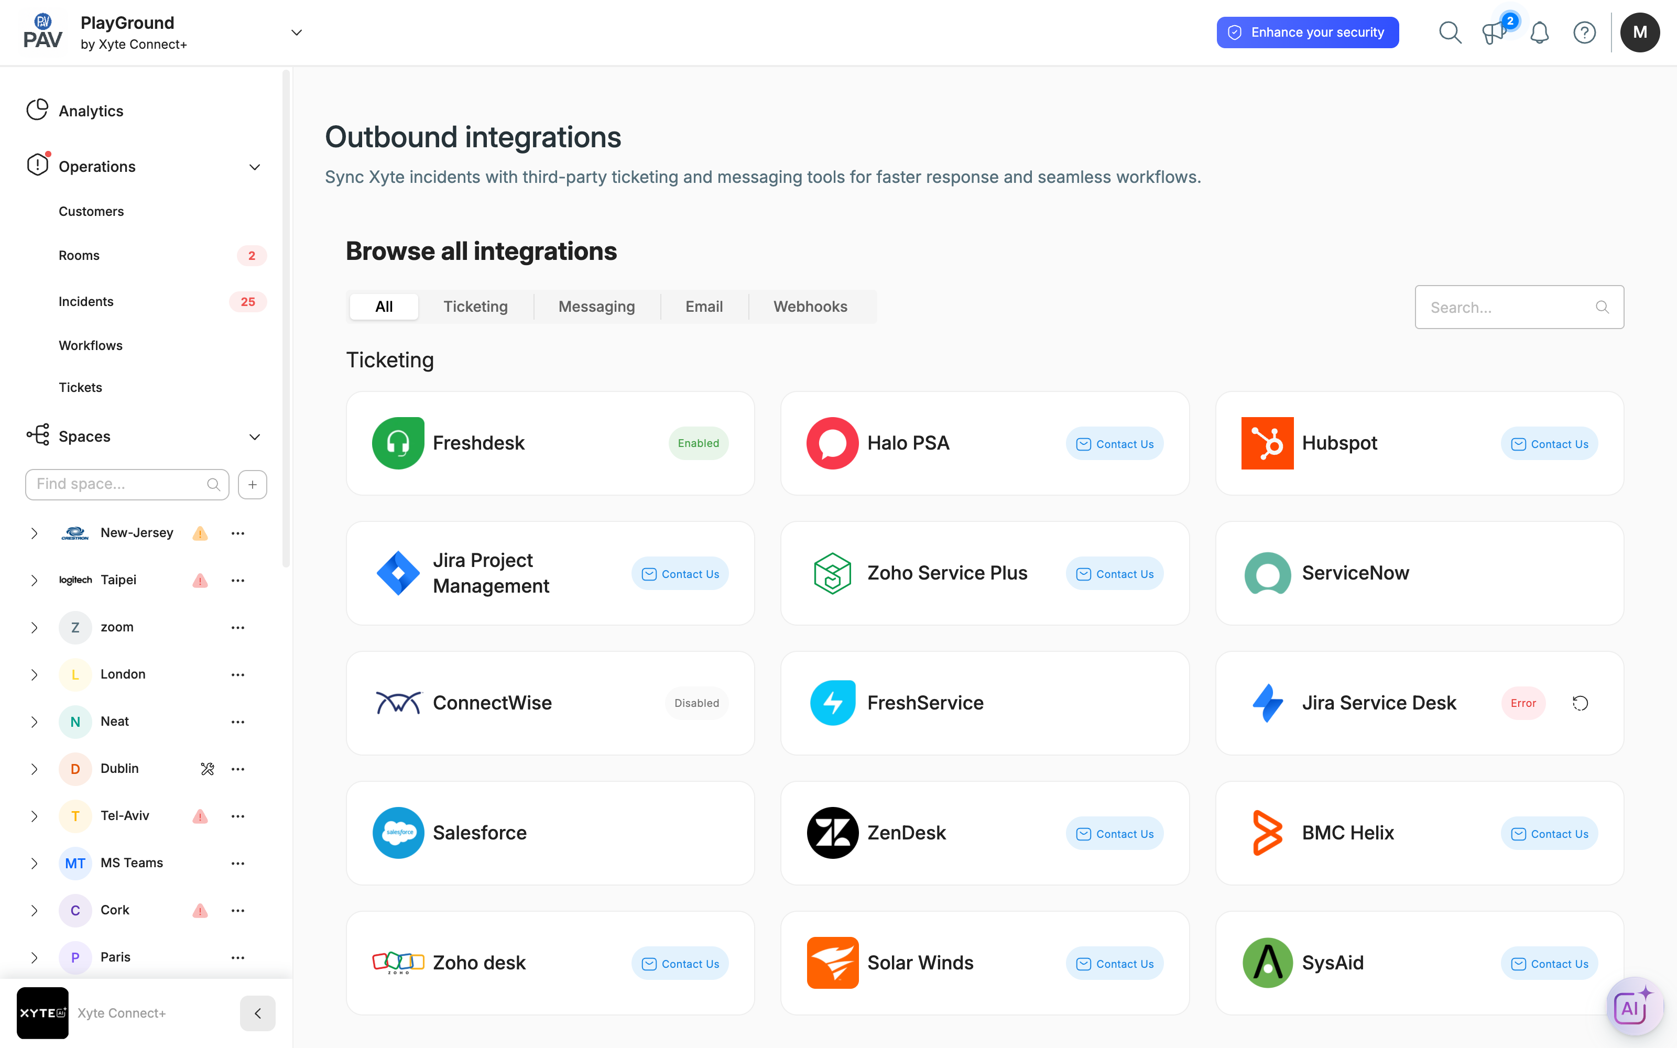Expand the Paris space tree
Viewport: 1677px width, 1048px height.
click(34, 957)
